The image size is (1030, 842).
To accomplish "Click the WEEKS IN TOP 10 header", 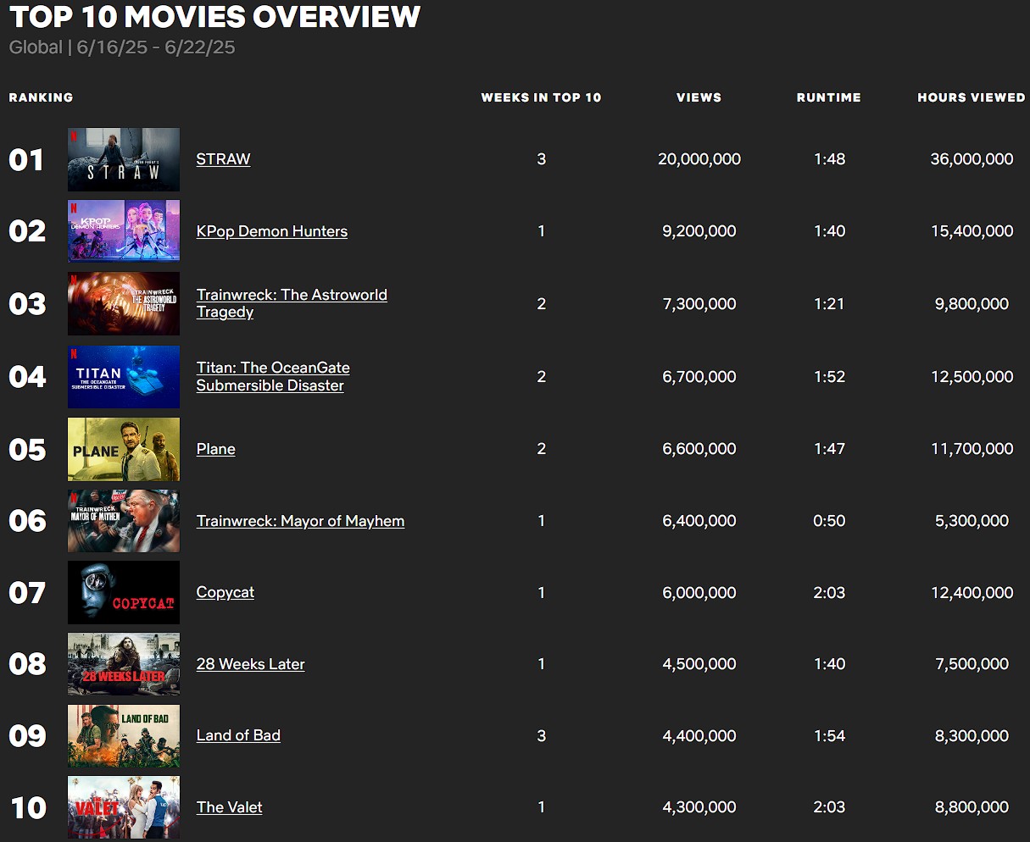I will coord(541,97).
